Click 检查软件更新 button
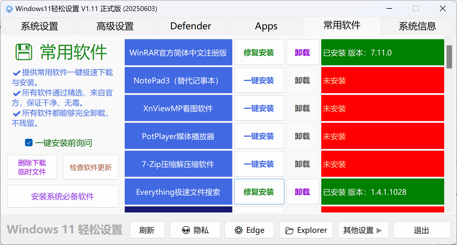Viewport: 457px width, 245px height. point(91,167)
